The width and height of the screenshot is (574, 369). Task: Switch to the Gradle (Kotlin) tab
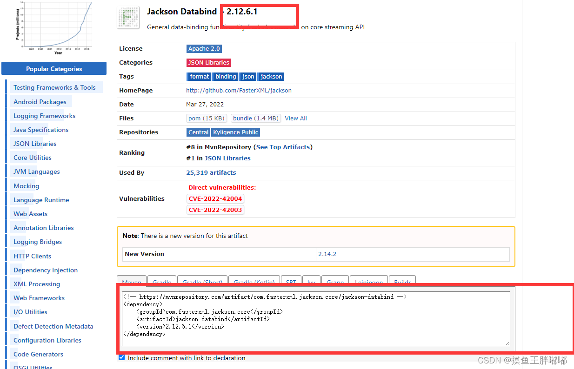[x=254, y=281]
